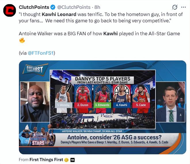190x164 pixels.
Task: Open the 8h timestamp link
Action: 97,7
